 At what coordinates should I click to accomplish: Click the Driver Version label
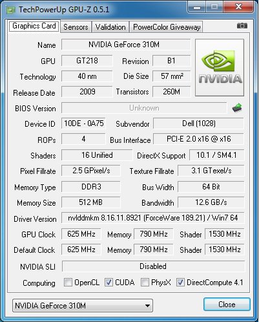[x=35, y=219]
